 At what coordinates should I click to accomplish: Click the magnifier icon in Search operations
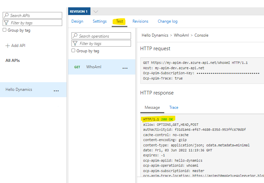(75, 36)
